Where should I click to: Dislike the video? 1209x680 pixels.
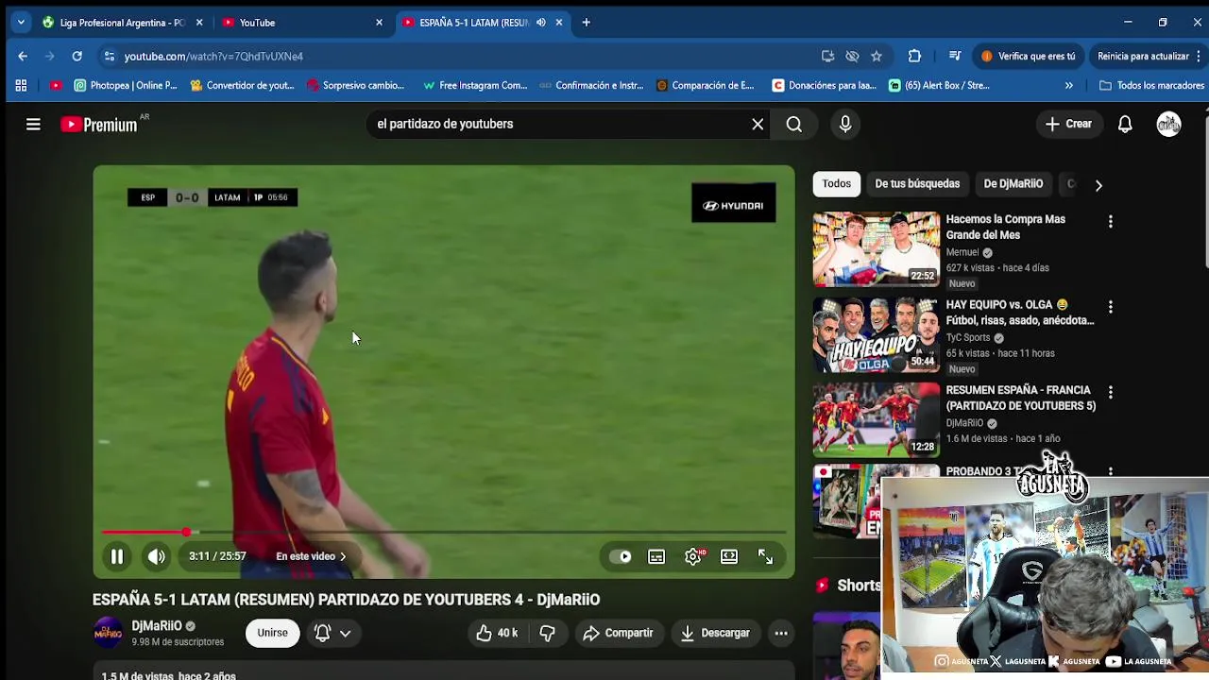(x=547, y=633)
